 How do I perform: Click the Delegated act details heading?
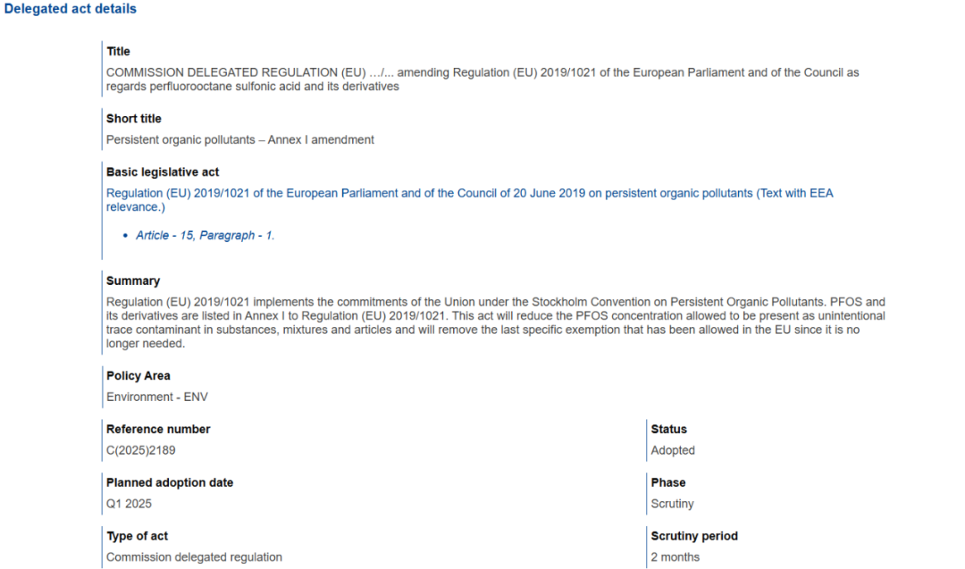point(71,9)
